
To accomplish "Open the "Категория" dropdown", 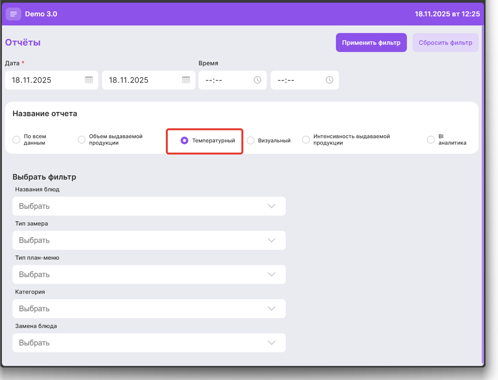I will (149, 309).
